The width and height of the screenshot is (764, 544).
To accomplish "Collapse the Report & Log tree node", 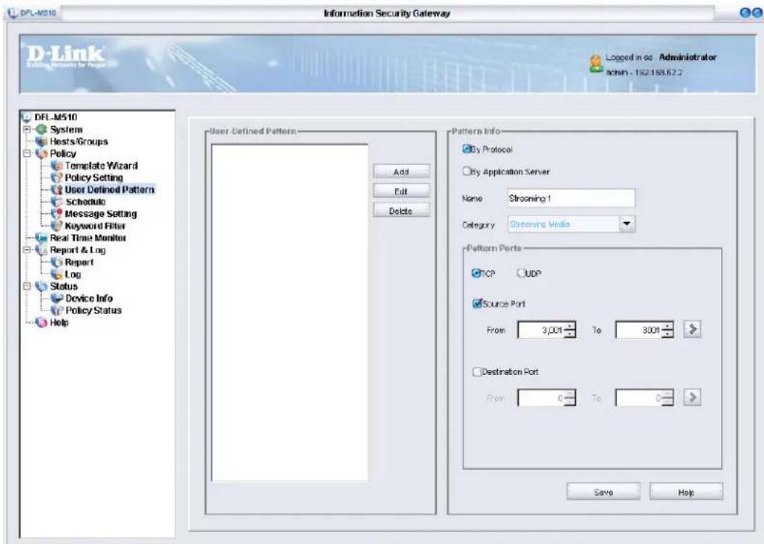I will pyautogui.click(x=28, y=250).
